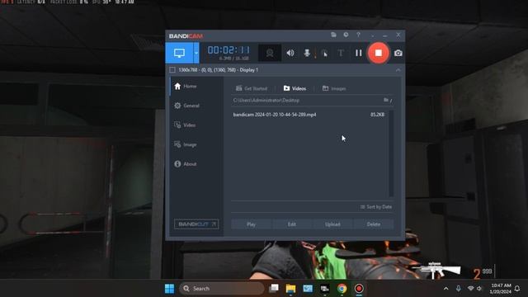Image resolution: width=528 pixels, height=297 pixels.
Task: Collapse the Bandicam panel with chevron
Action: tap(398, 70)
